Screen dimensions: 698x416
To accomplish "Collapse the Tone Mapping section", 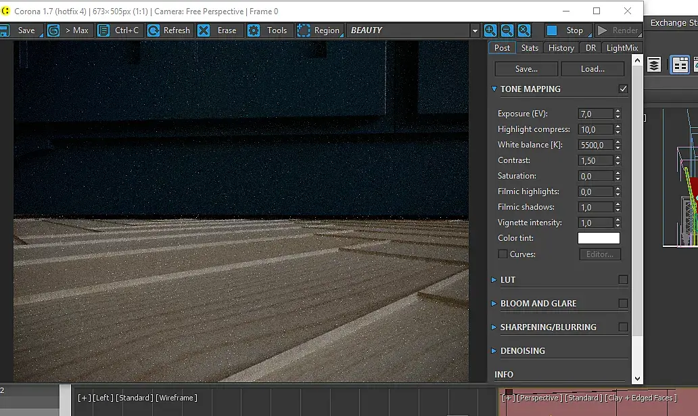I will pyautogui.click(x=494, y=89).
